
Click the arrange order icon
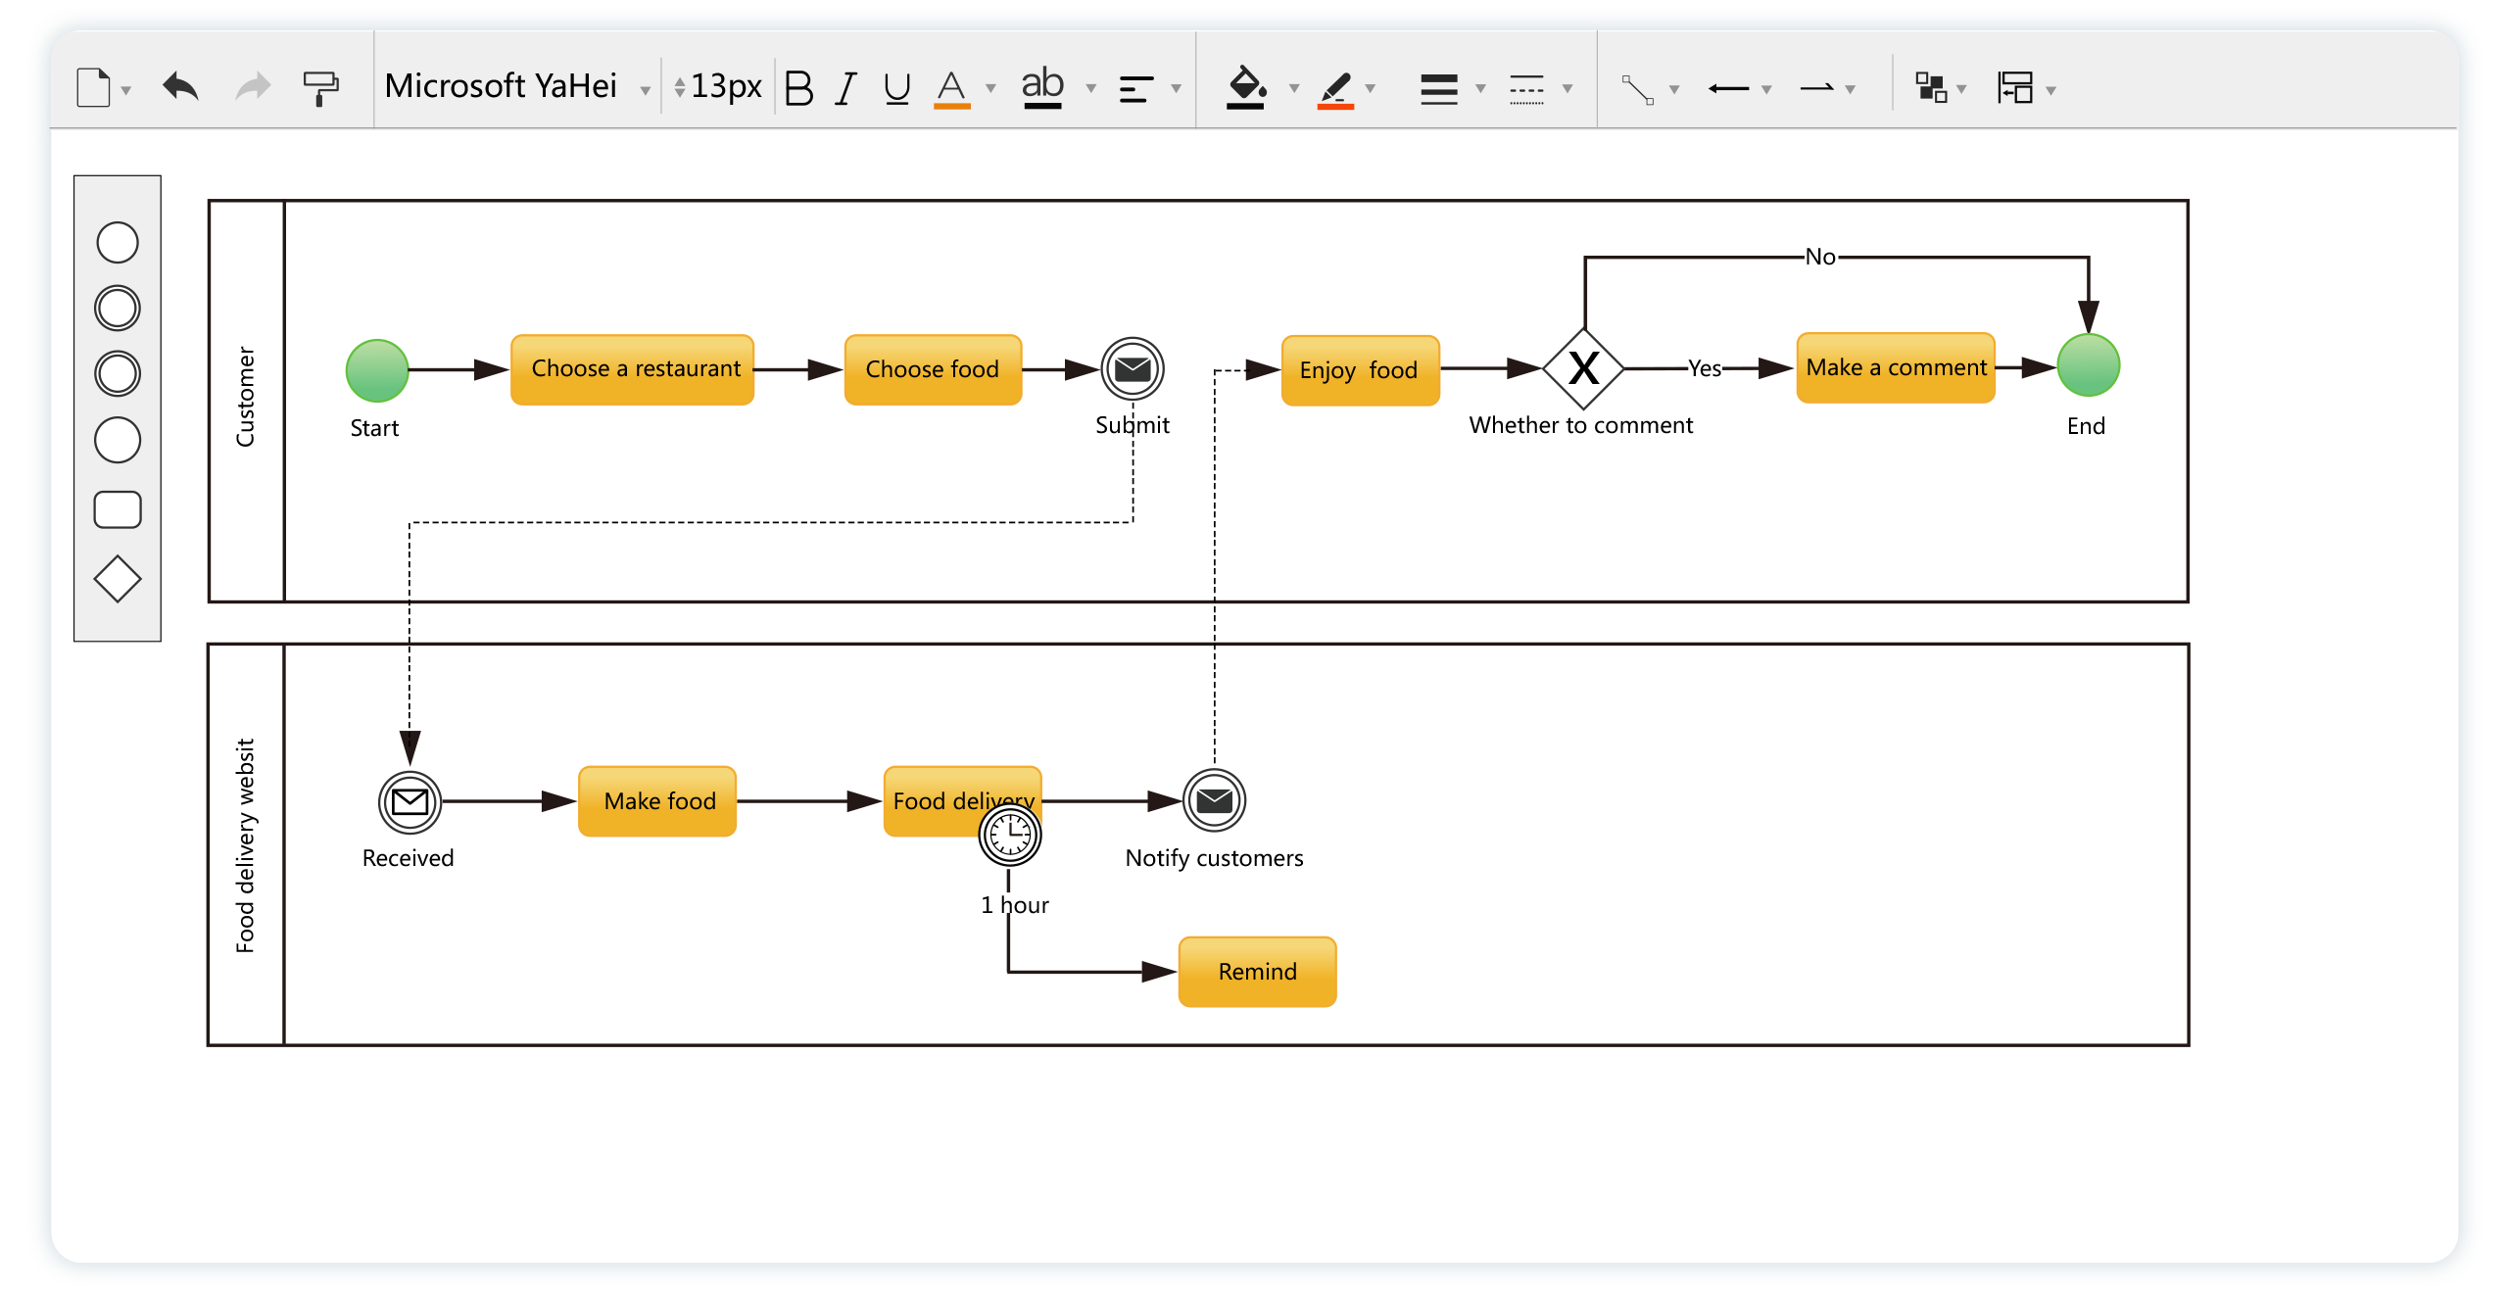(x=1931, y=87)
